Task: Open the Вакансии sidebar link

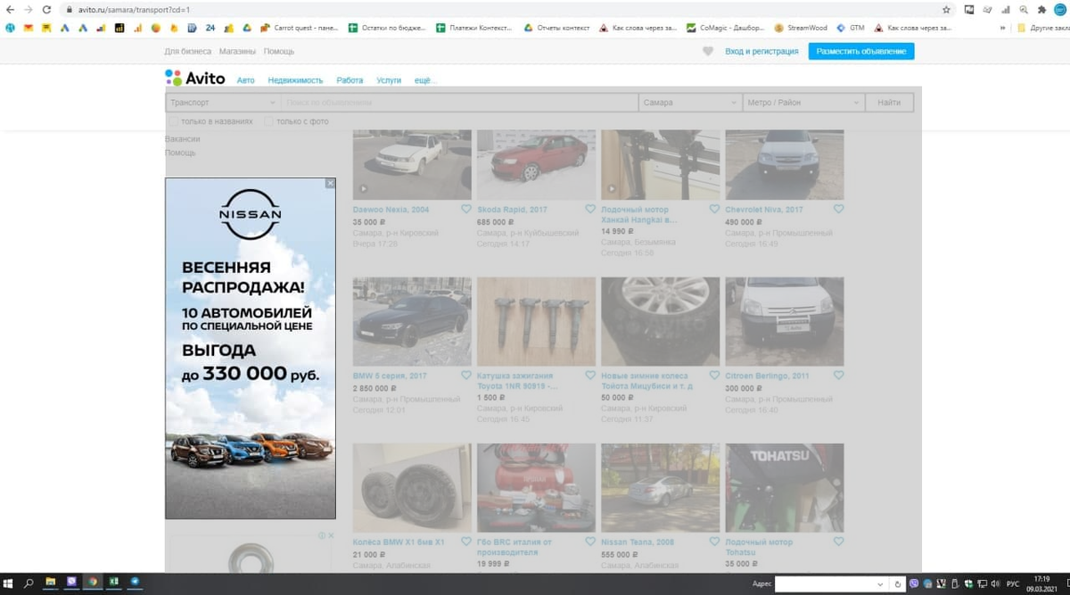Action: coord(183,139)
